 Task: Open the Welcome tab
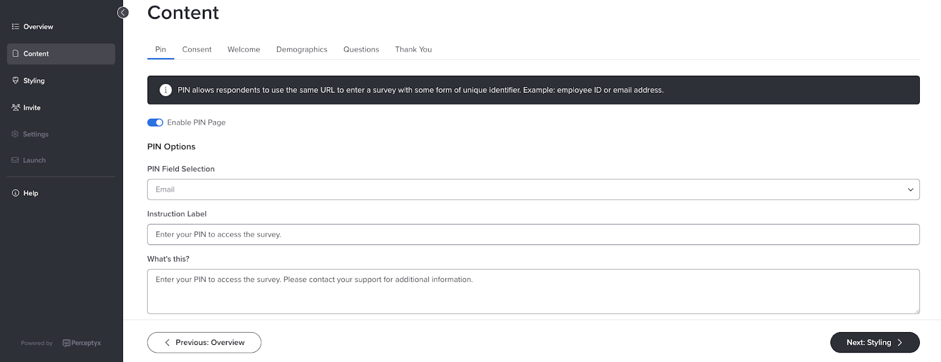[x=244, y=49]
